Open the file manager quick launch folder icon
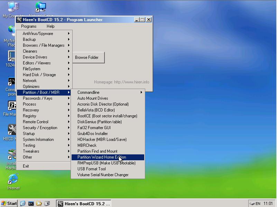Image resolution: width=277 pixels, height=207 pixels. pyautogui.click(x=39, y=204)
